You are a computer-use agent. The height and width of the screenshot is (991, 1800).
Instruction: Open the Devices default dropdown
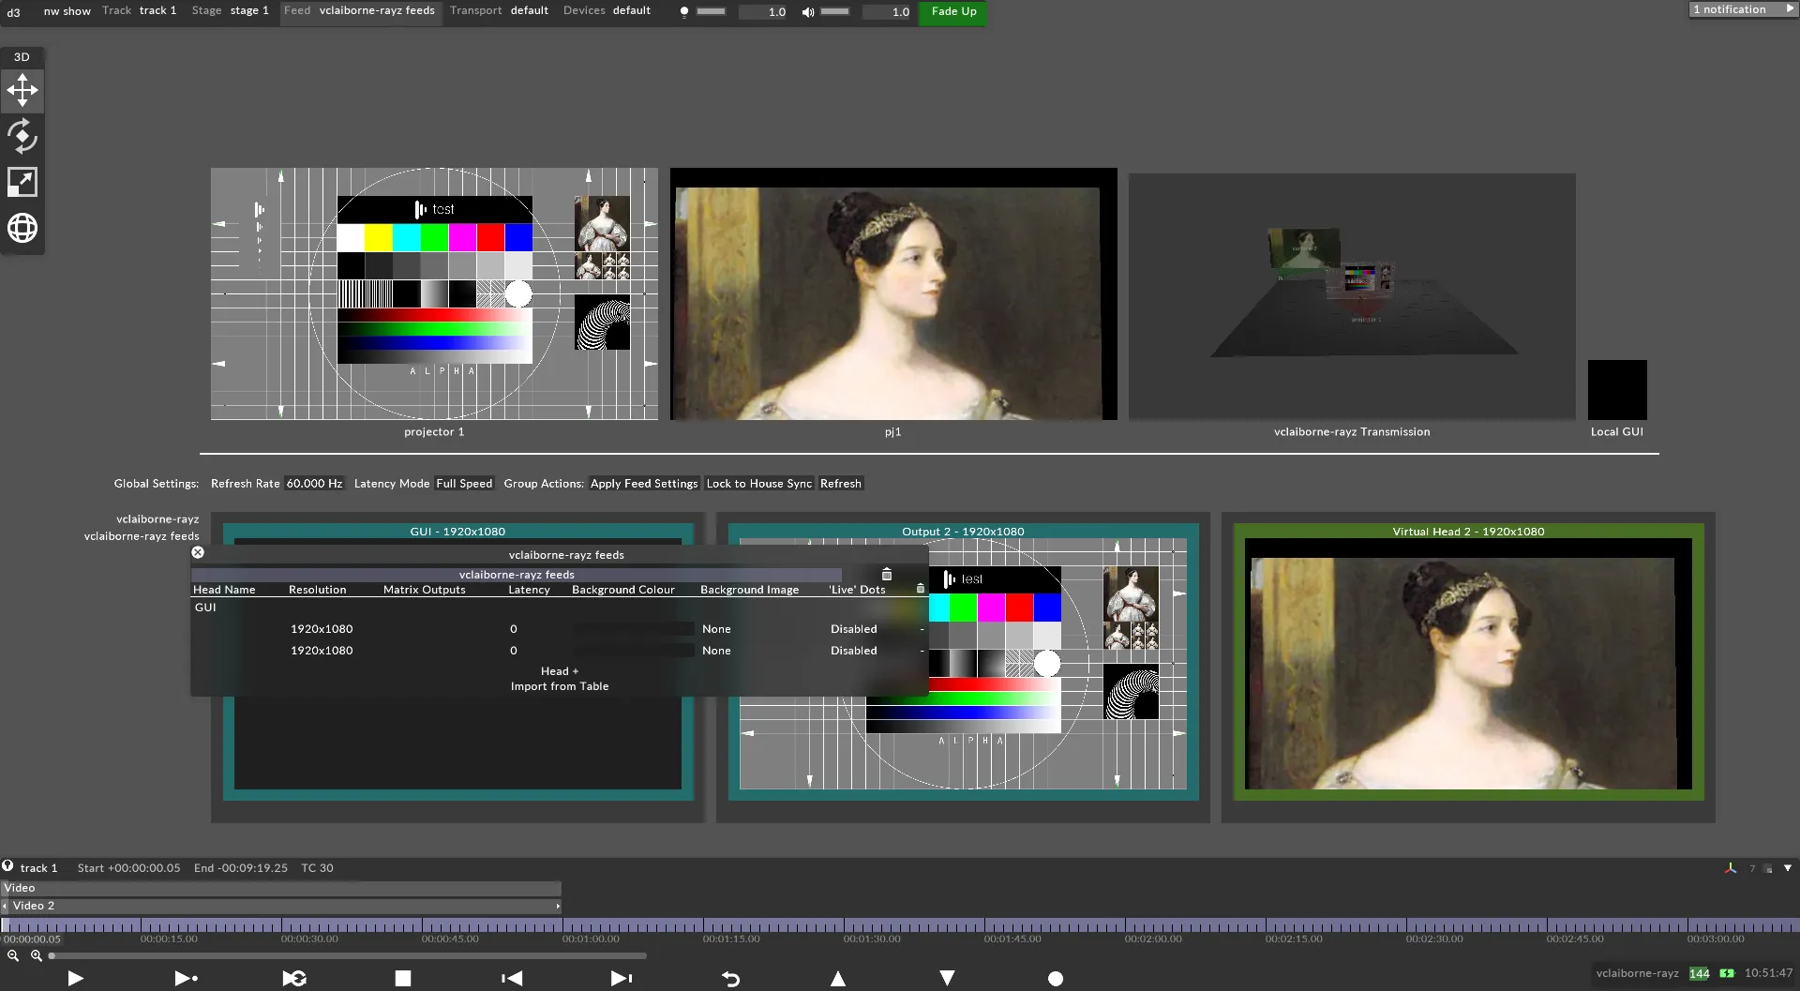[x=632, y=10]
